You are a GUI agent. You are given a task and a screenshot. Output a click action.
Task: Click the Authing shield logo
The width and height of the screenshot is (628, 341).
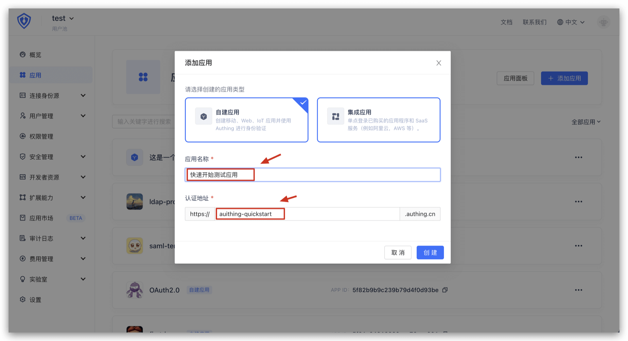click(24, 21)
